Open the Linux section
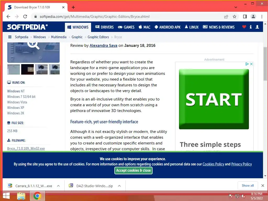The width and height of the screenshot is (268, 201). point(192,27)
